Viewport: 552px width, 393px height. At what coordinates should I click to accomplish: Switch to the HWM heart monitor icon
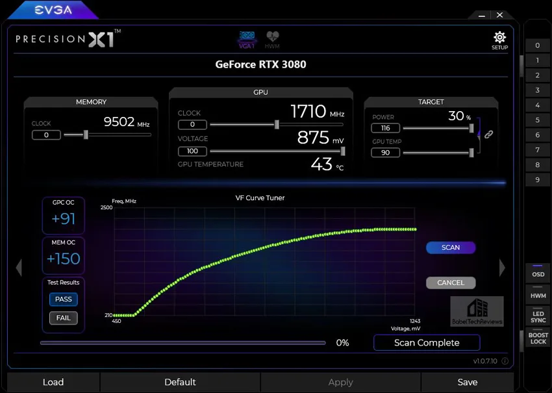click(272, 40)
